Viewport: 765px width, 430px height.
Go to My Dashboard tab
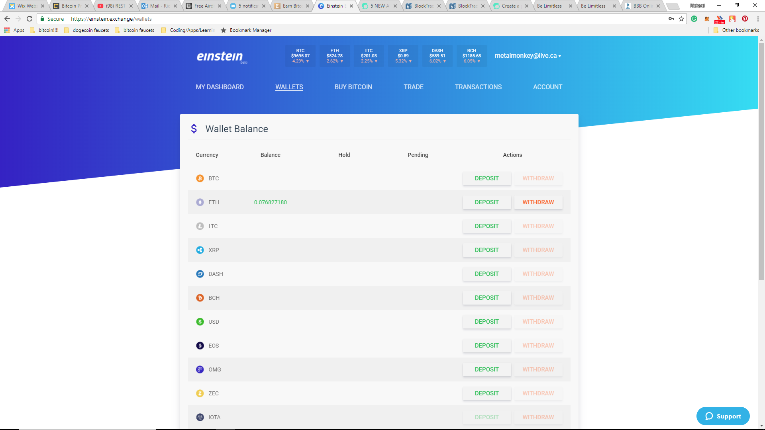point(220,87)
